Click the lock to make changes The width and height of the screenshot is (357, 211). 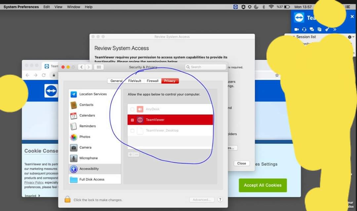67,199
